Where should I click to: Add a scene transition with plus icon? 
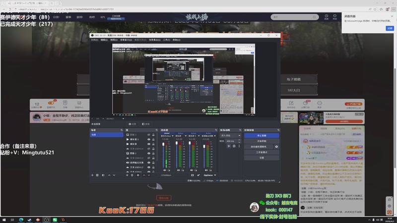coord(229,146)
